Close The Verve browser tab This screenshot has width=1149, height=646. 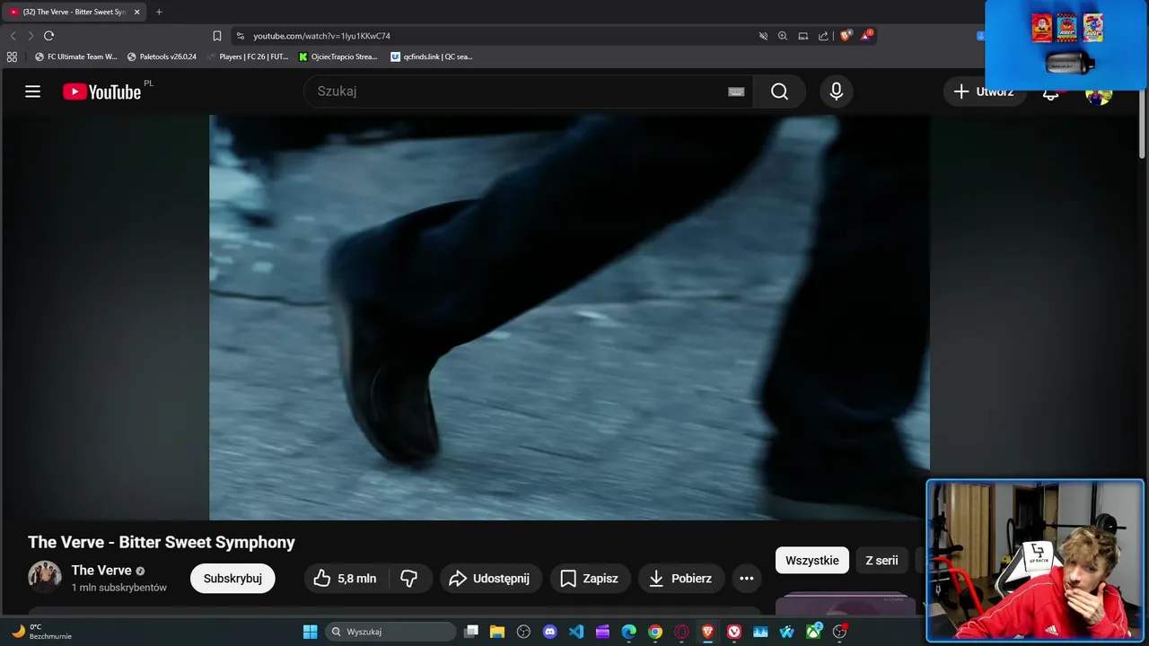pos(137,12)
